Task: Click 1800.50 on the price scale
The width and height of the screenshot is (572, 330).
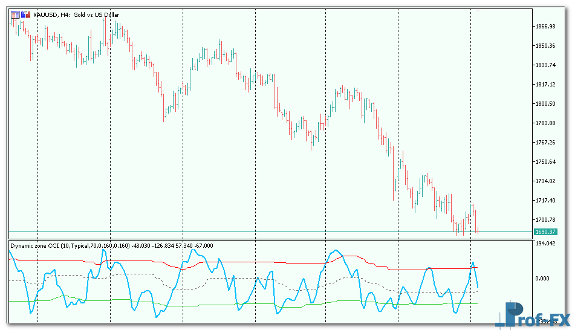Action: pyautogui.click(x=545, y=104)
